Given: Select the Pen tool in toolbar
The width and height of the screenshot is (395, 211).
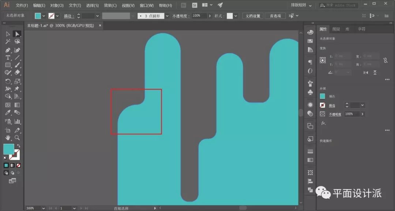Looking at the screenshot, I should pyautogui.click(x=8, y=50).
